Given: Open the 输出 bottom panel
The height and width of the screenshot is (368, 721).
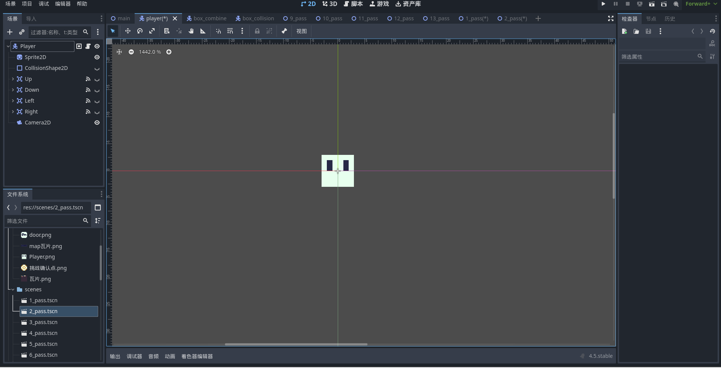Looking at the screenshot, I should click(x=115, y=356).
